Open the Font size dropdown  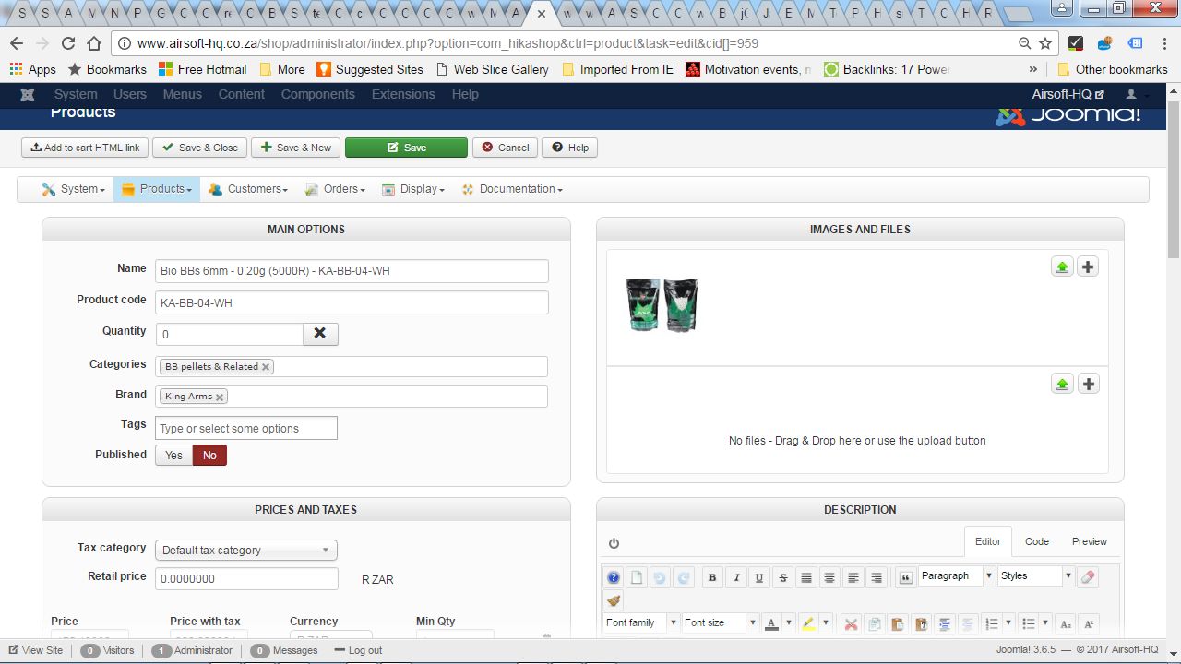coord(720,623)
